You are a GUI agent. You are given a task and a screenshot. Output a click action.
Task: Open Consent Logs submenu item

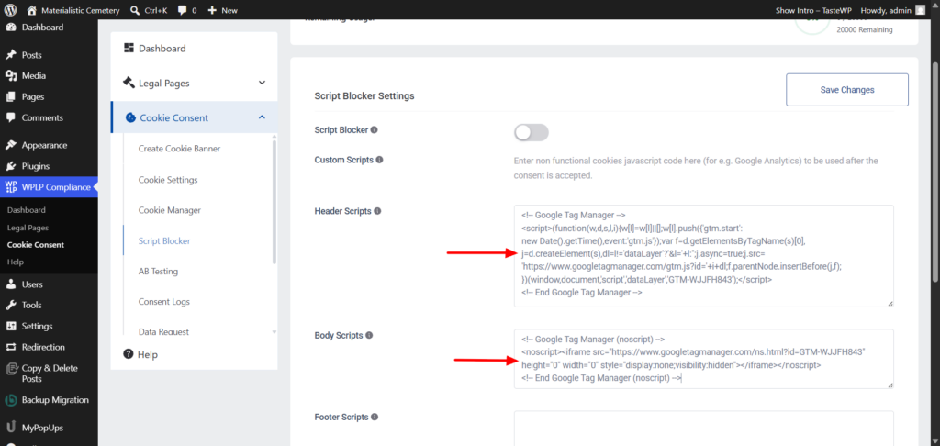click(164, 302)
